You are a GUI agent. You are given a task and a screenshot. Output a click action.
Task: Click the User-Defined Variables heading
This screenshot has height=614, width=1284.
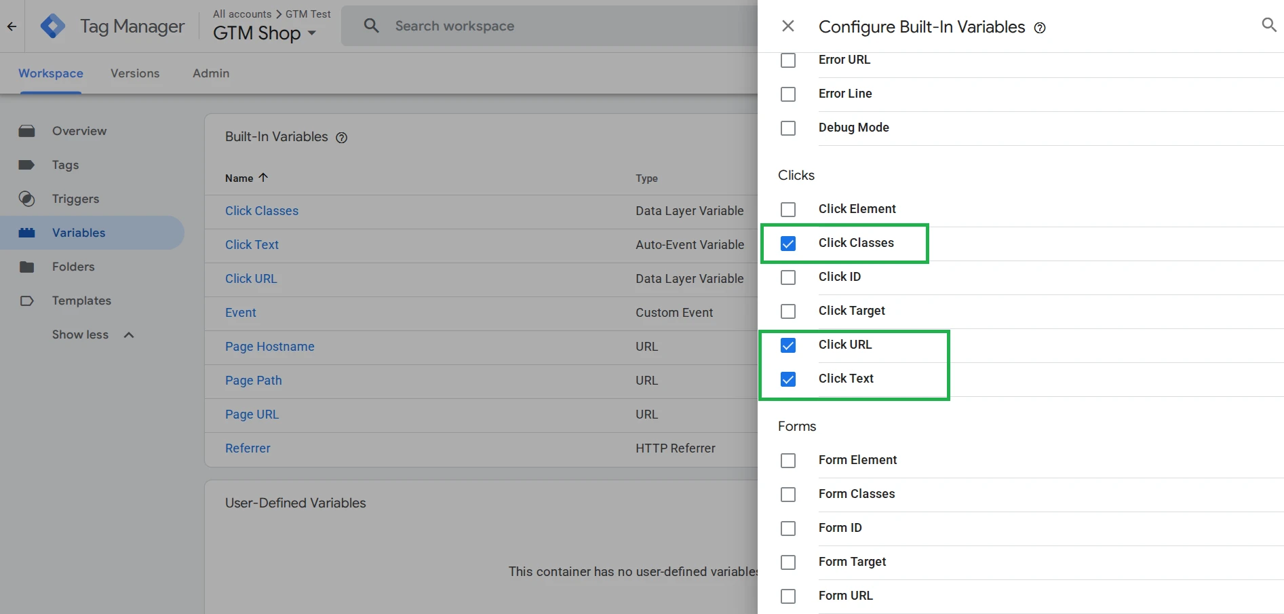[x=296, y=503]
